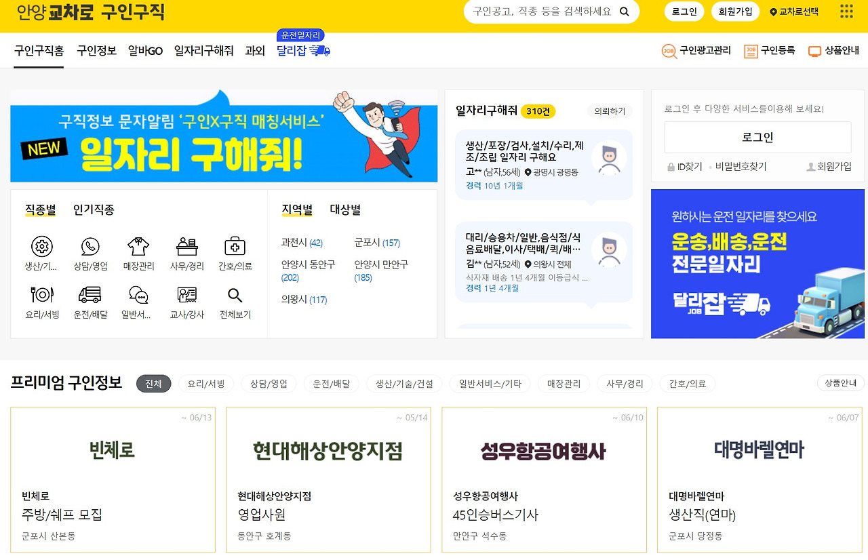
Task: Open 상품안내 monitor icon
Action: 814,52
